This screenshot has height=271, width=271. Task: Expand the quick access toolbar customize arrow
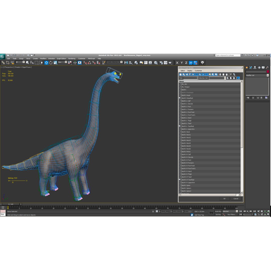click(x=34, y=55)
